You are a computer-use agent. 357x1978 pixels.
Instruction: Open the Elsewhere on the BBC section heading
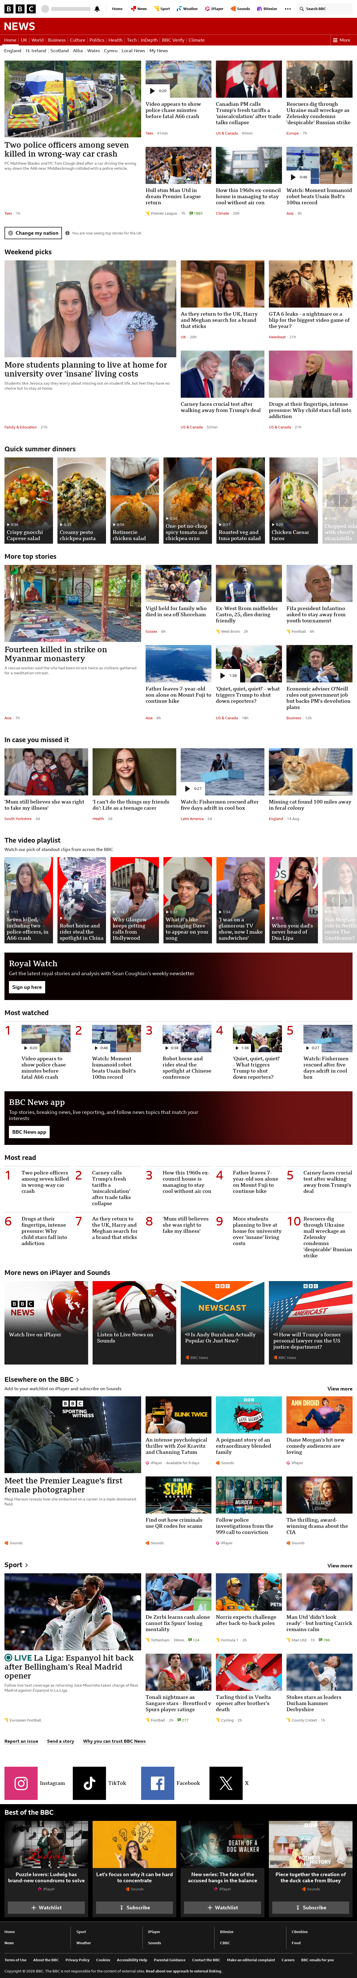click(x=42, y=1380)
